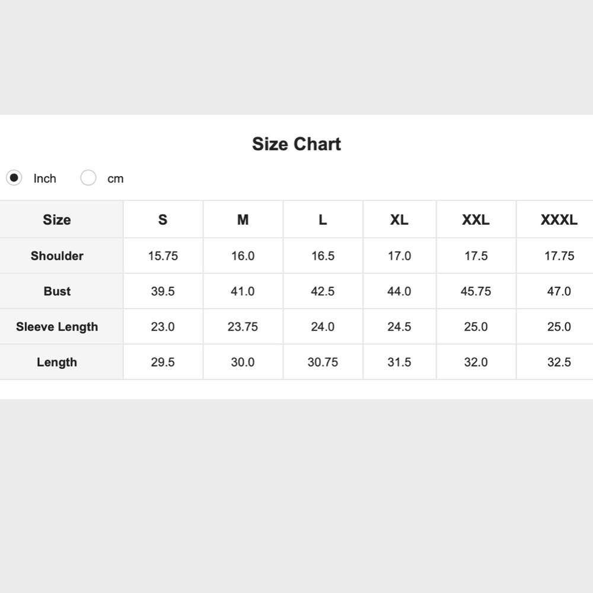Click the Size Chart heading
This screenshot has width=593, height=593.
coord(296,144)
